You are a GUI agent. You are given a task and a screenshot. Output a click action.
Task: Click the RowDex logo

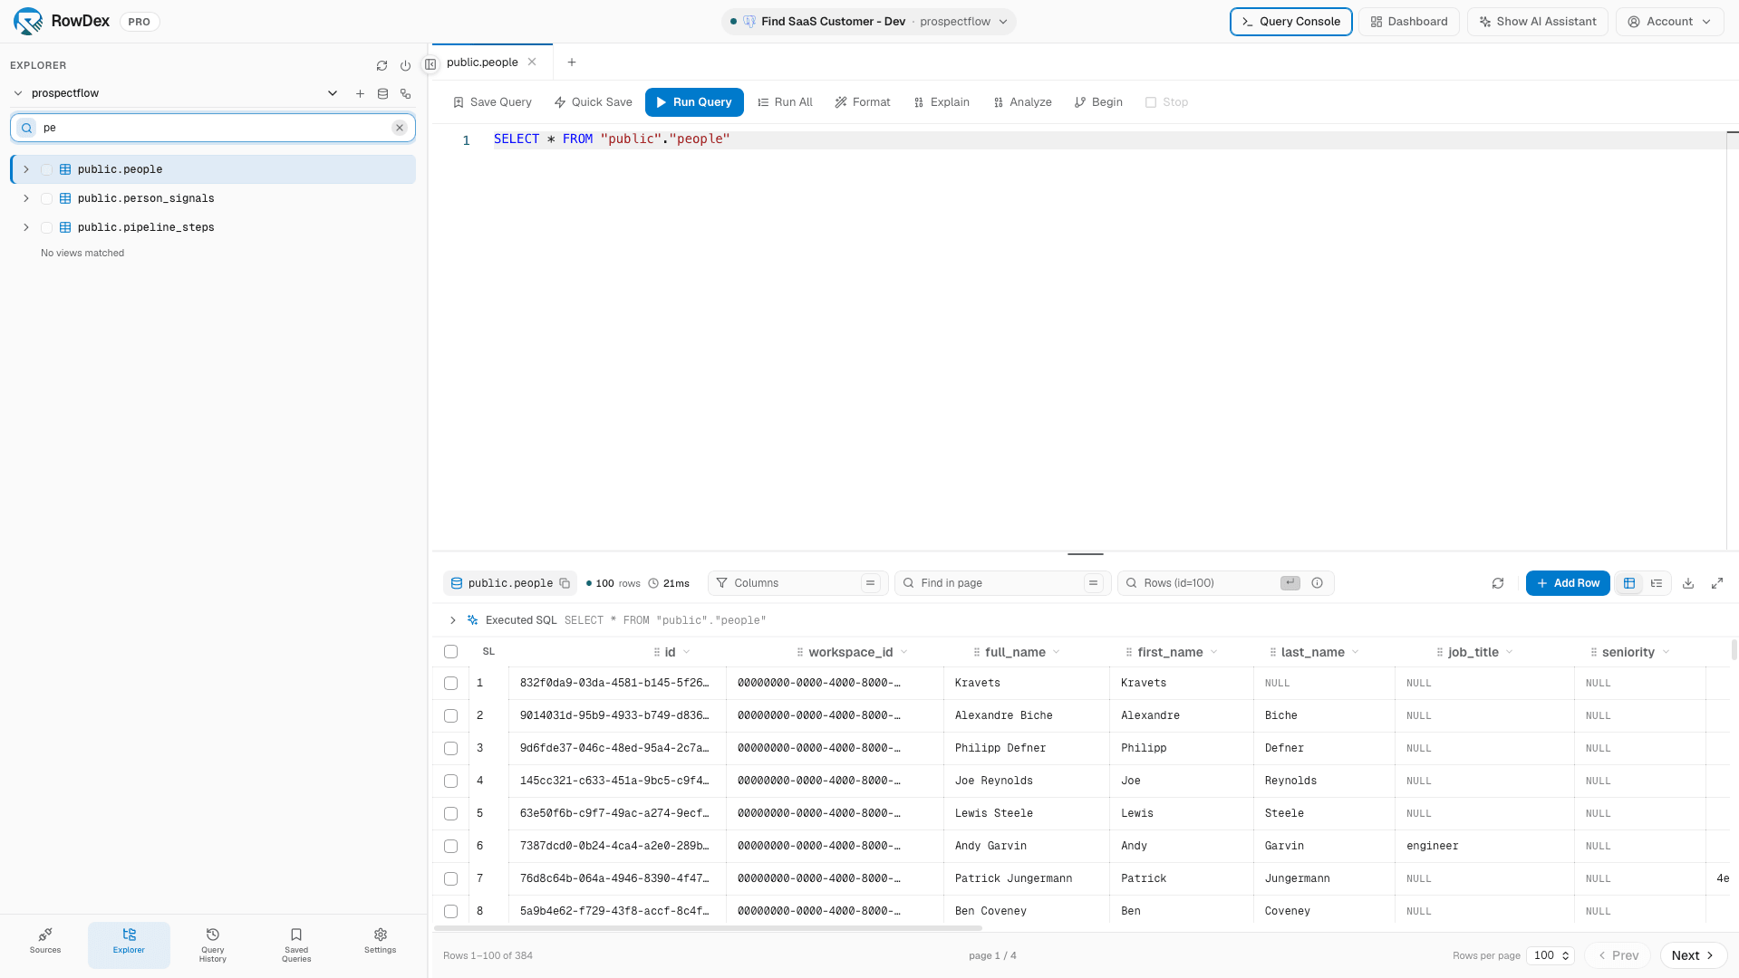[x=28, y=22]
